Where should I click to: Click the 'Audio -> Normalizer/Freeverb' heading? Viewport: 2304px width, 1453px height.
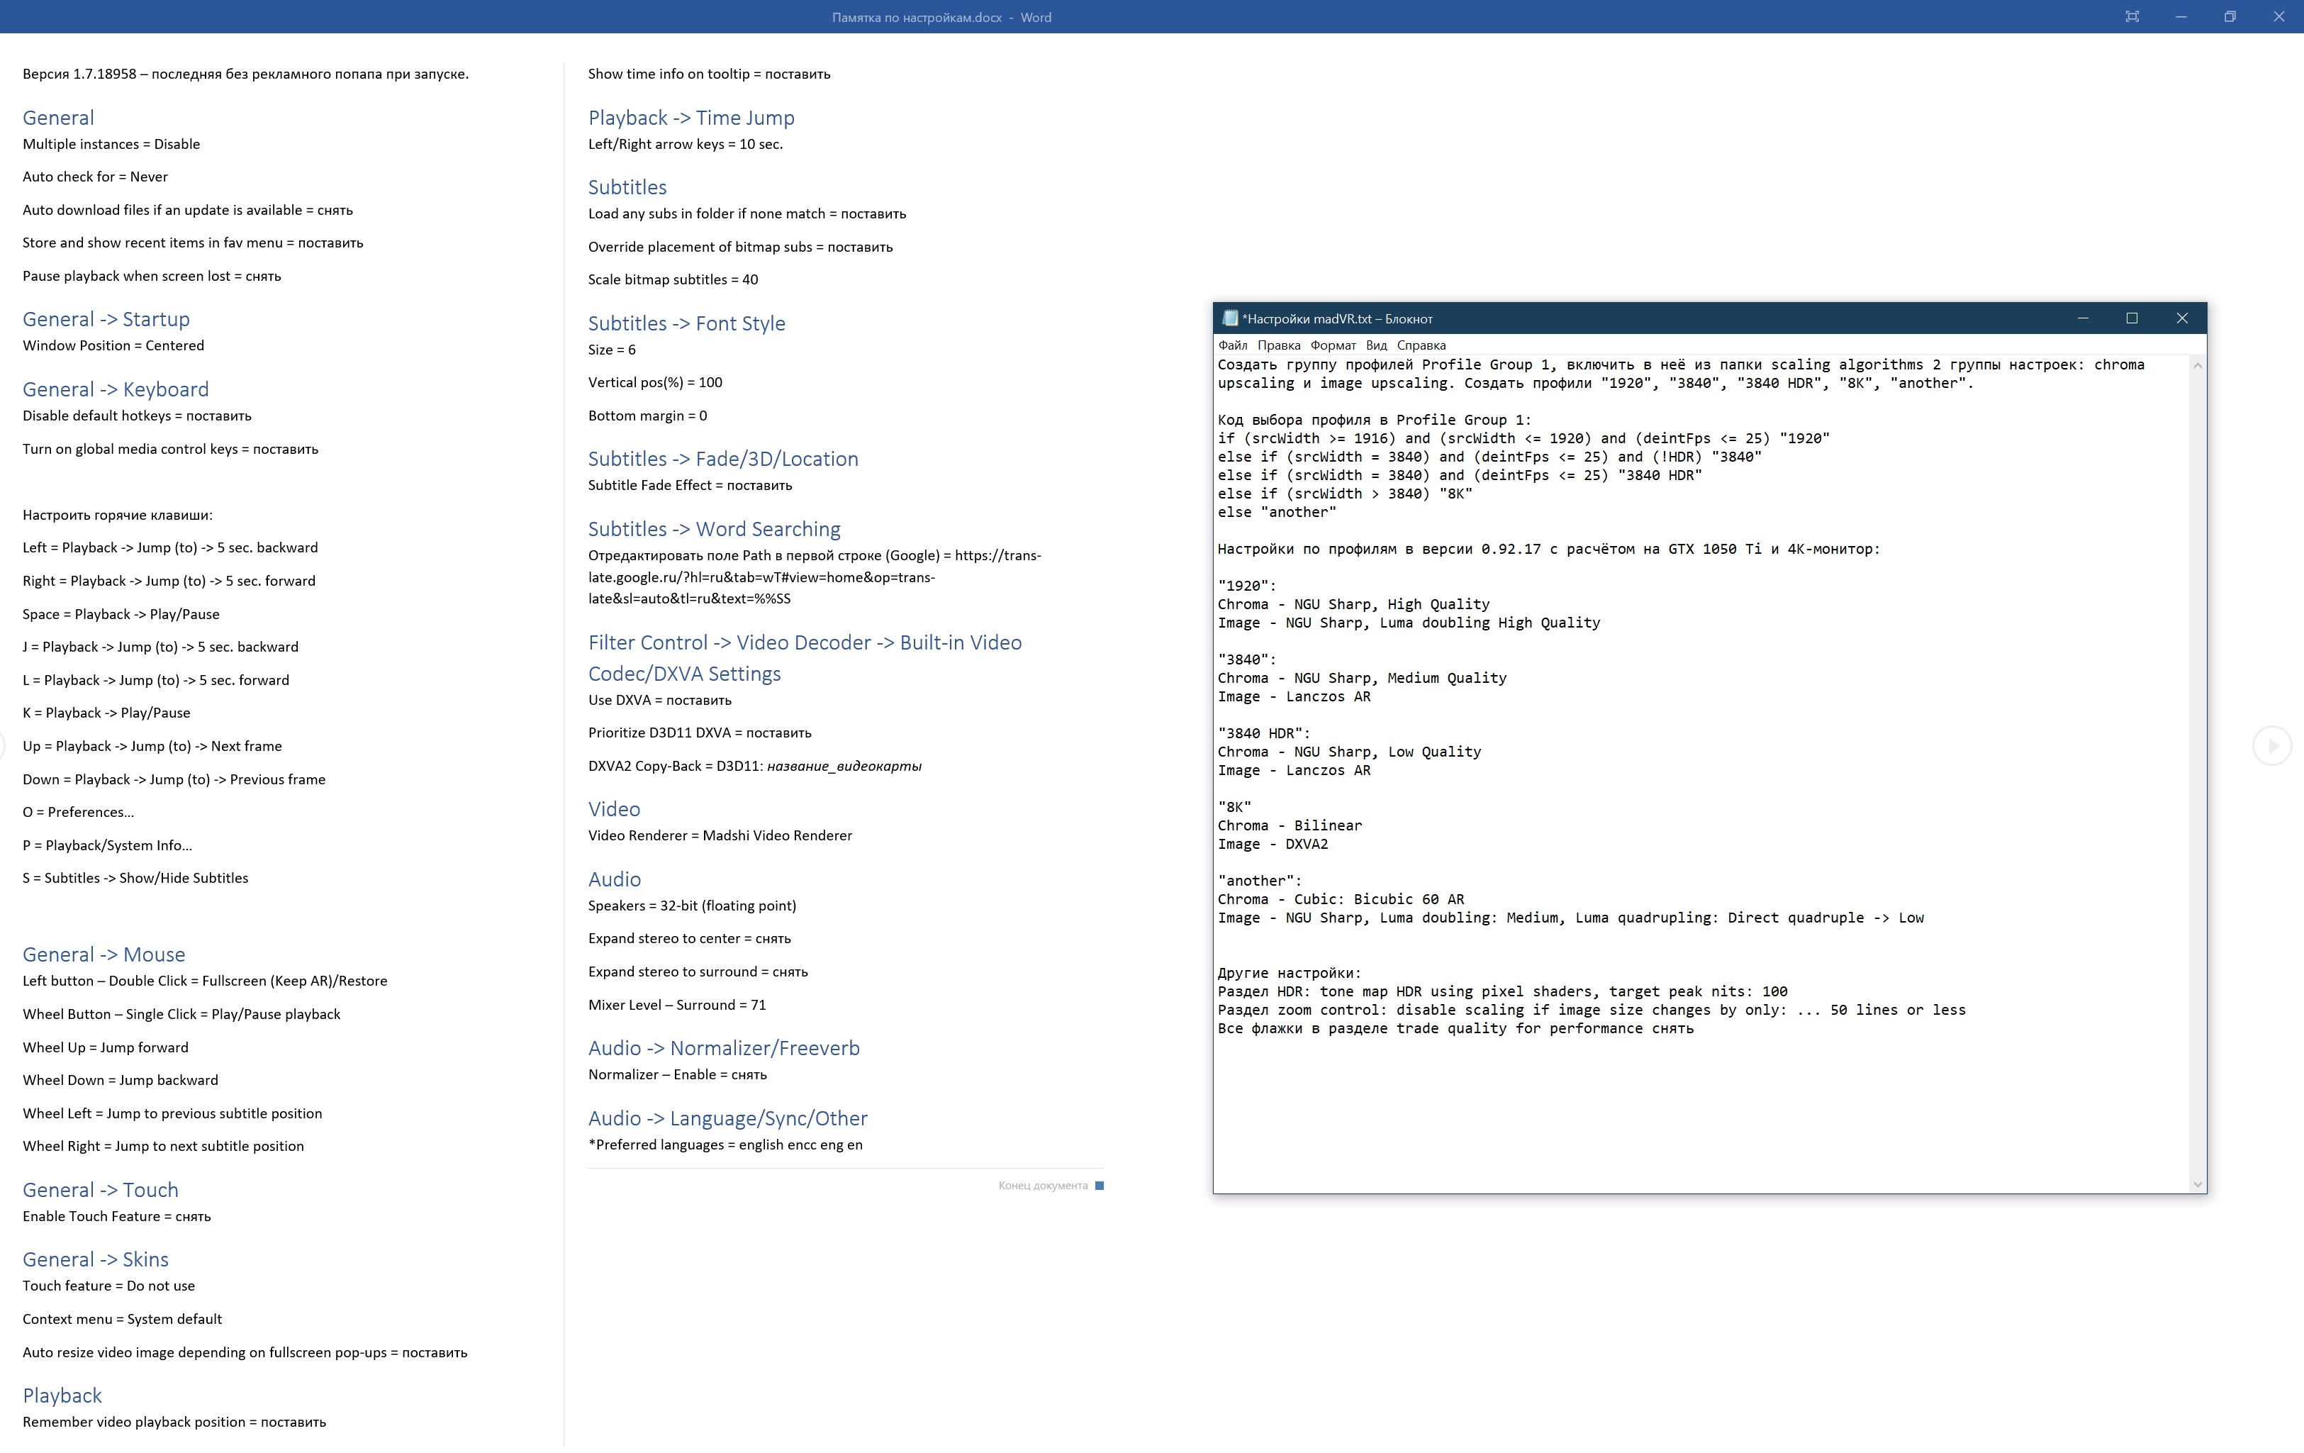click(x=723, y=1048)
